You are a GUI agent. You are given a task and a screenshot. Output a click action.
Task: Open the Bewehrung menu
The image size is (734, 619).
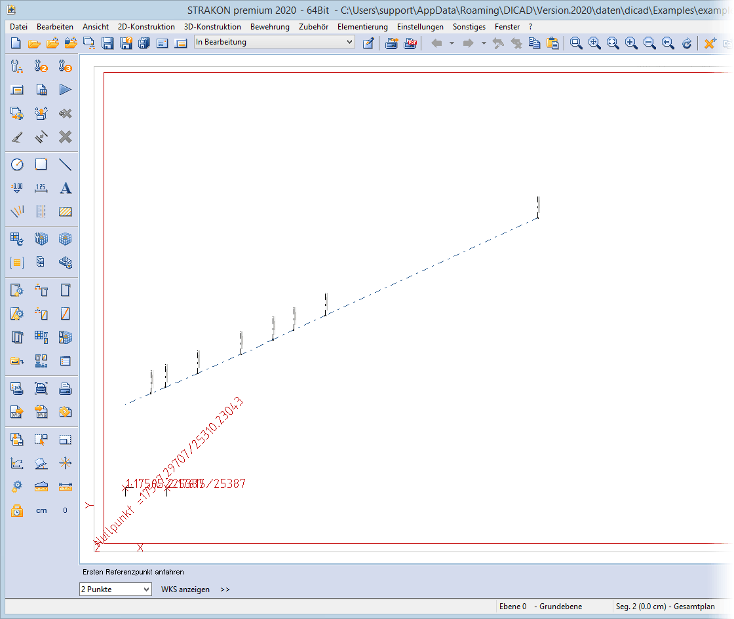pyautogui.click(x=269, y=27)
